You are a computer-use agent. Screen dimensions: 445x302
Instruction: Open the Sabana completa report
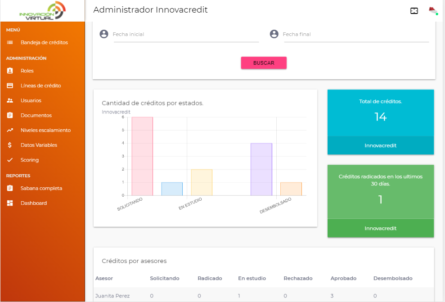tap(41, 189)
